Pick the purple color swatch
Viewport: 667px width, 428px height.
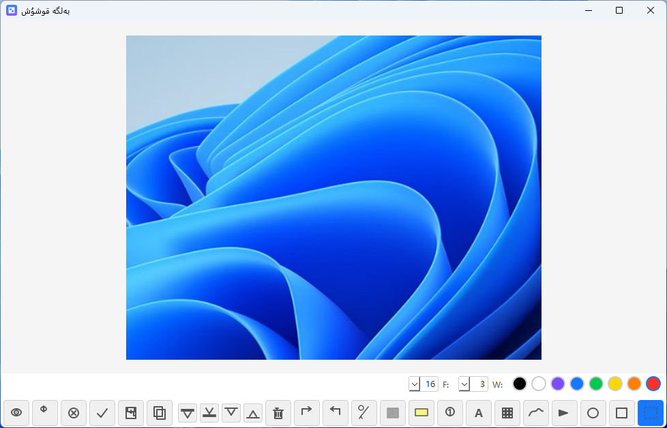click(x=558, y=384)
